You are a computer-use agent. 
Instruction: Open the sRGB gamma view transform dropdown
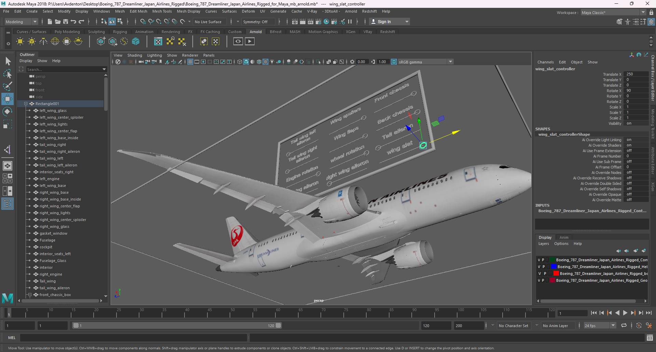(425, 62)
